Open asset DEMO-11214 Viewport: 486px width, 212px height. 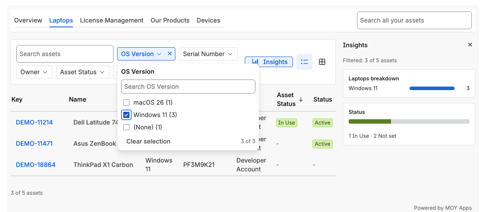(x=34, y=122)
